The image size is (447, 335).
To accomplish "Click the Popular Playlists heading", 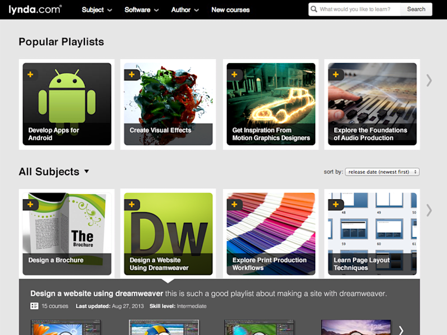I will point(61,42).
